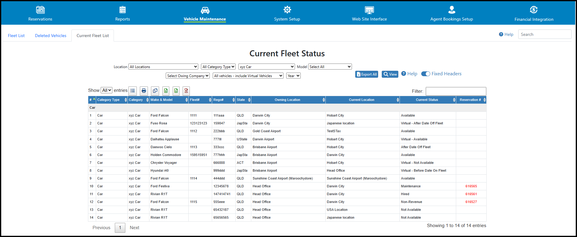Open reservation 616527 link

point(471,202)
